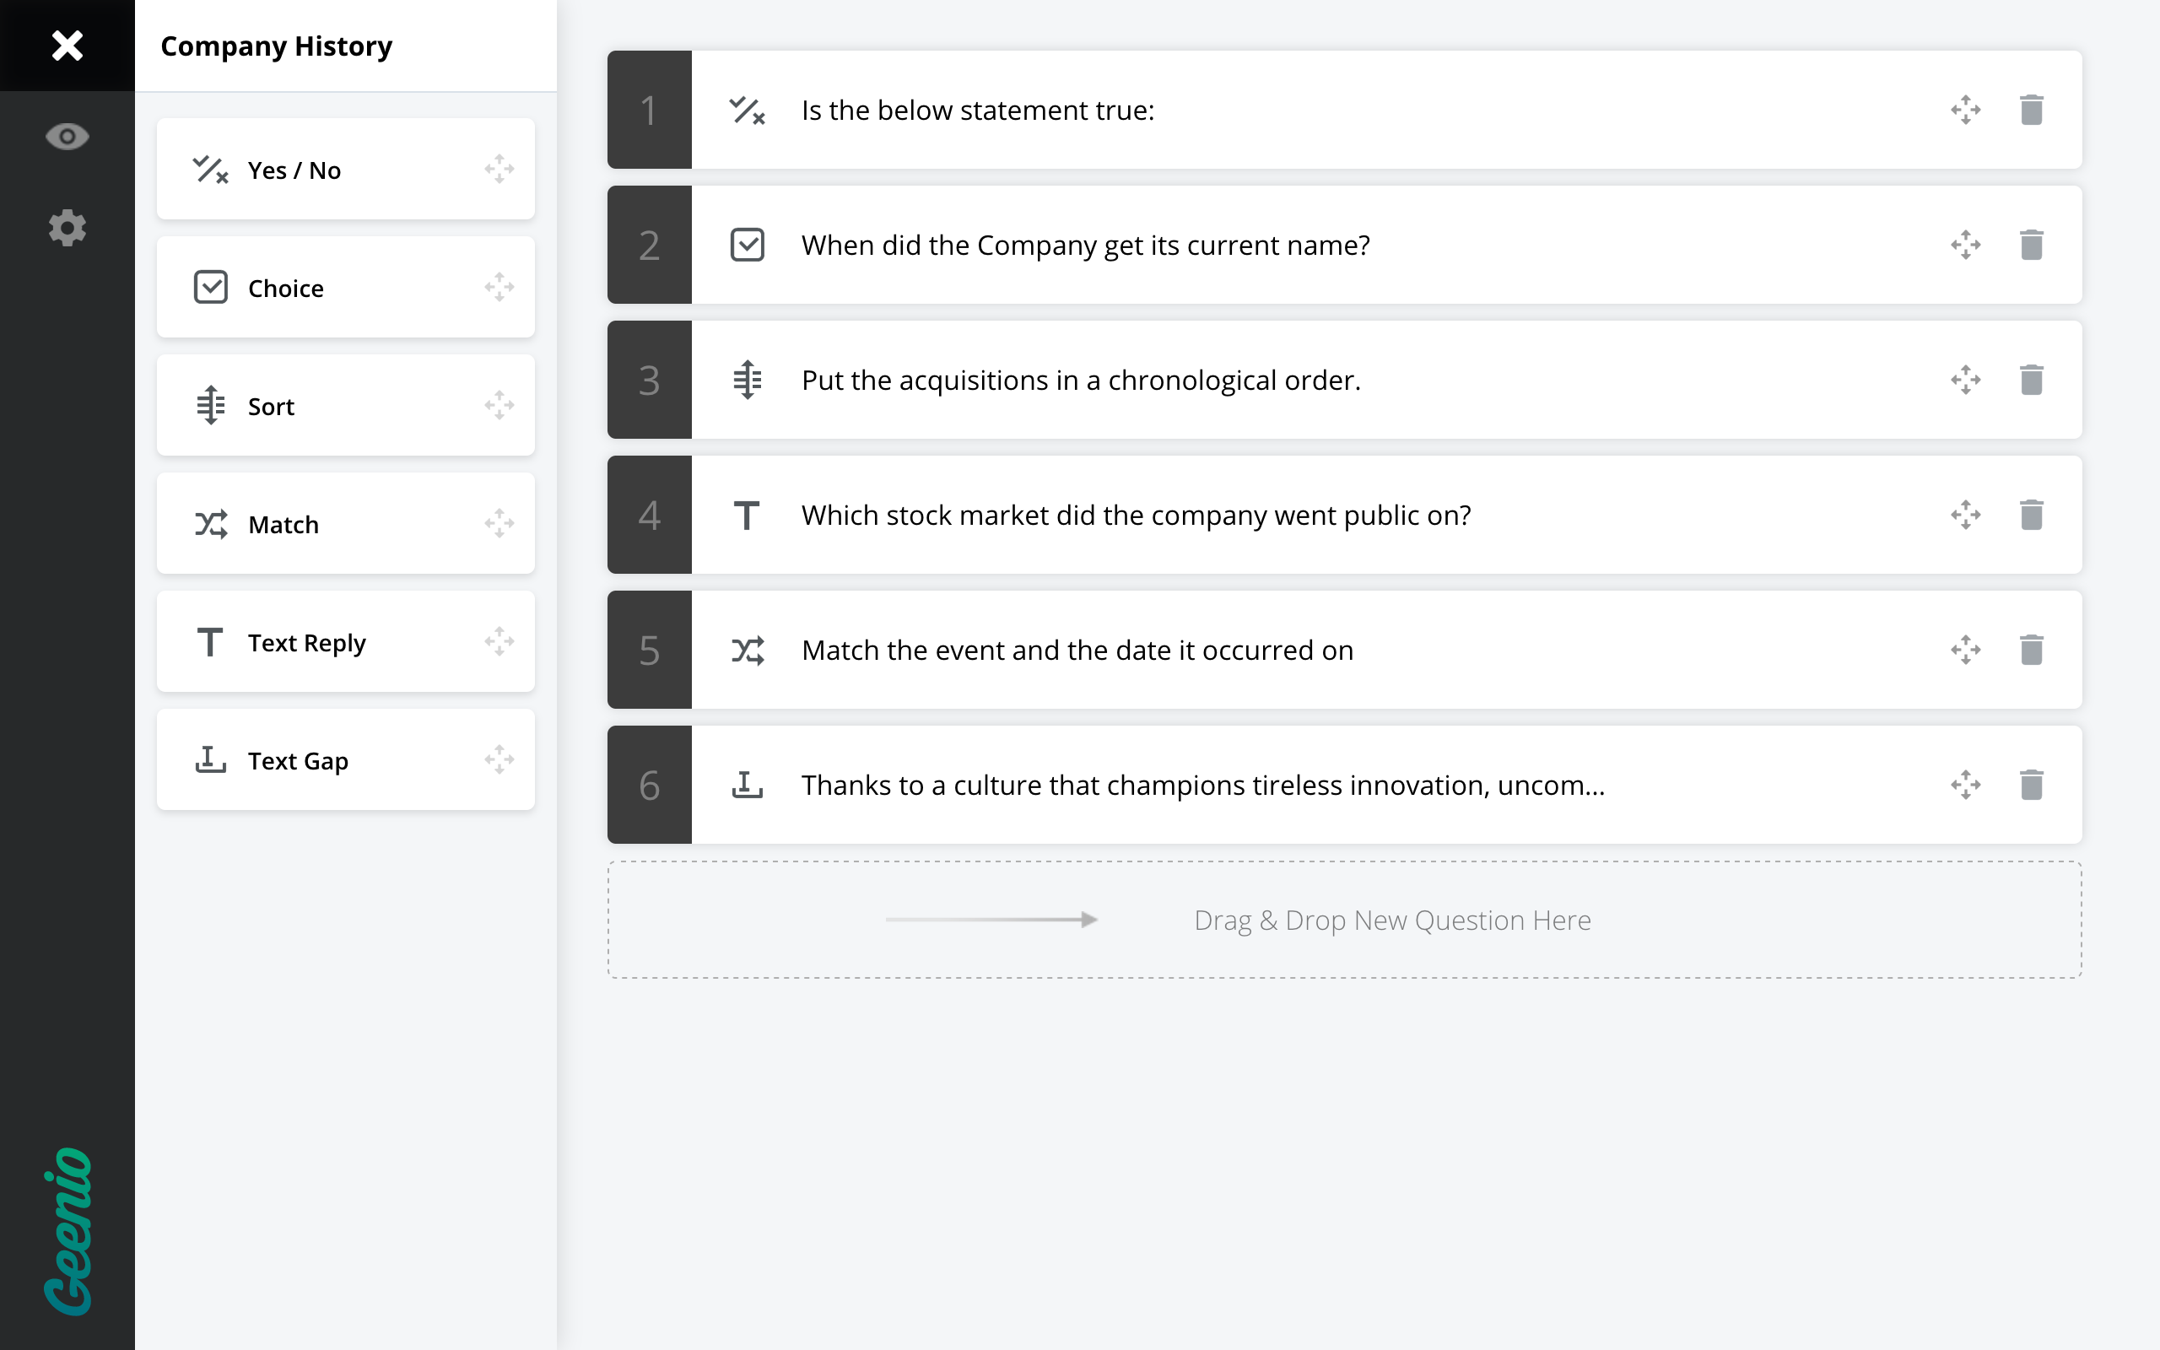2160x1350 pixels.
Task: Click the Geenio logo
Action: coord(67,1230)
